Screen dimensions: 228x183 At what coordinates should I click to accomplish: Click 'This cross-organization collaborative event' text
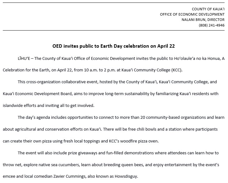57,82
